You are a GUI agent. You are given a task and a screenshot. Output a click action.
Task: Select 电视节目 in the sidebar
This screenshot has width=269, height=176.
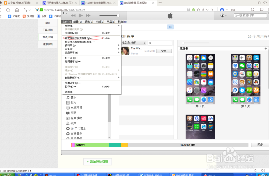tap(74, 108)
